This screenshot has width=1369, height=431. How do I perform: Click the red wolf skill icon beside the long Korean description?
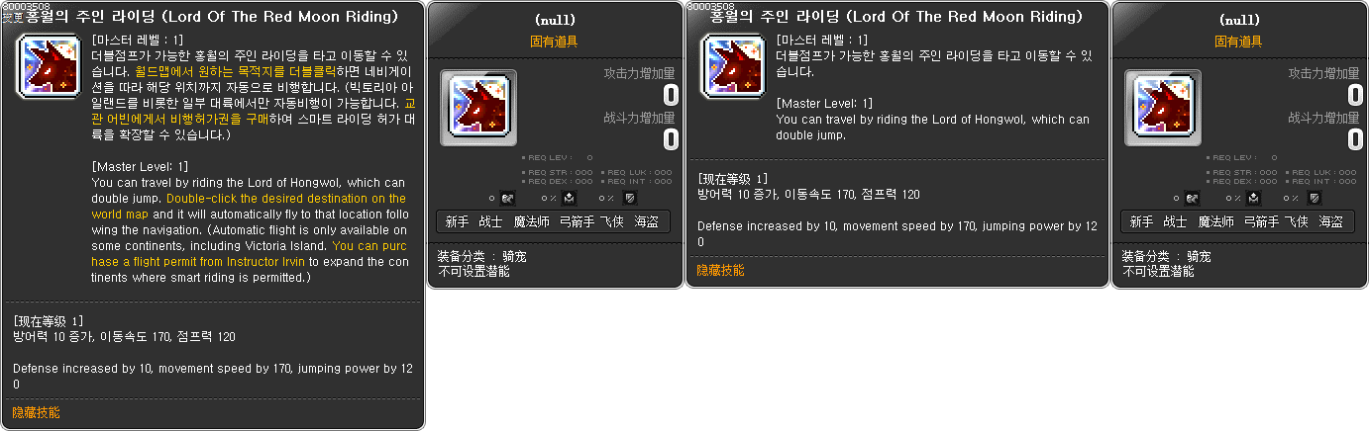(x=49, y=66)
